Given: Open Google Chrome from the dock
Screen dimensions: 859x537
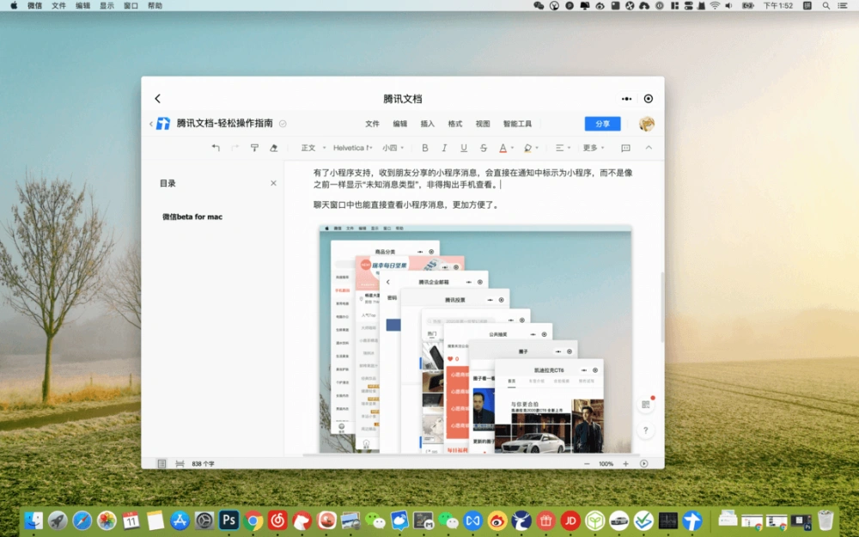Looking at the screenshot, I should (x=253, y=520).
